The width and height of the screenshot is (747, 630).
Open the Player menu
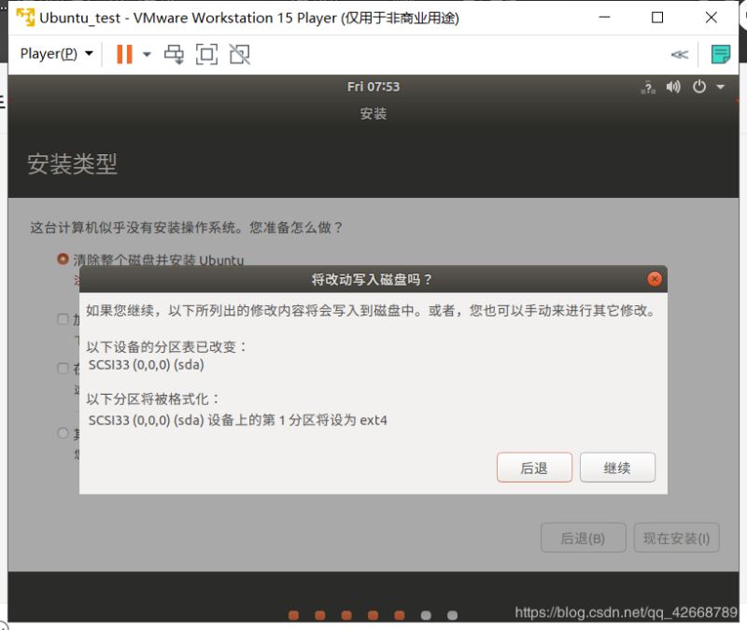click(x=49, y=53)
